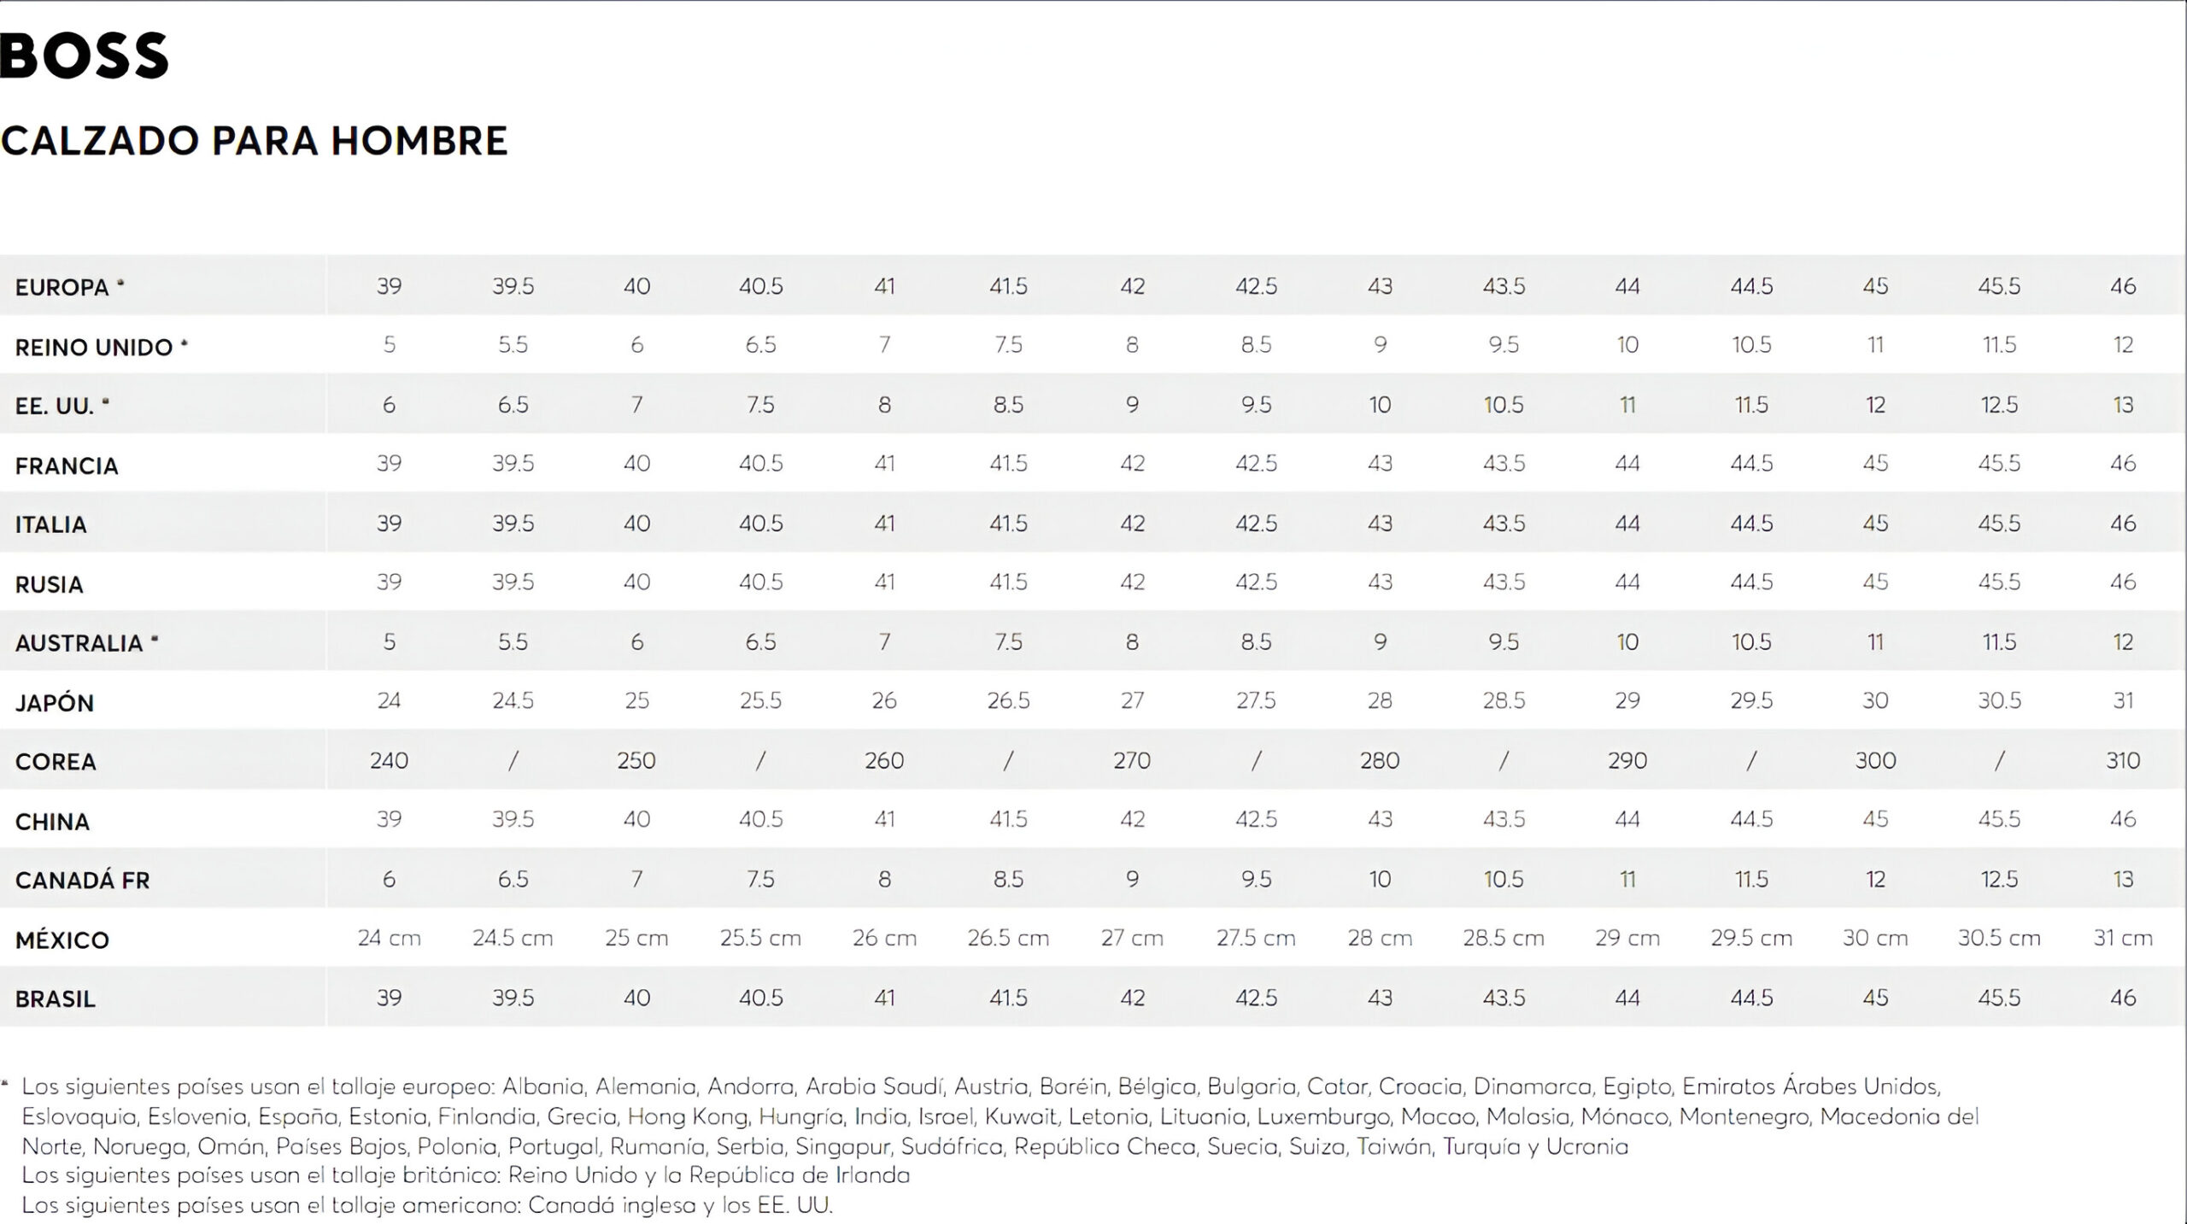Select the CHINA row label
The image size is (2187, 1224).
click(x=52, y=822)
